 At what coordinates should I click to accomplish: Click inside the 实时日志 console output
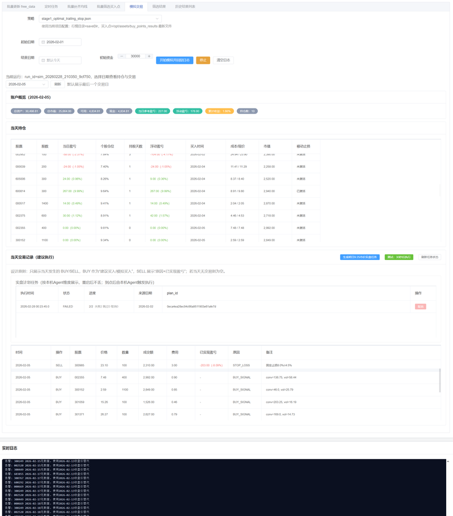224,487
